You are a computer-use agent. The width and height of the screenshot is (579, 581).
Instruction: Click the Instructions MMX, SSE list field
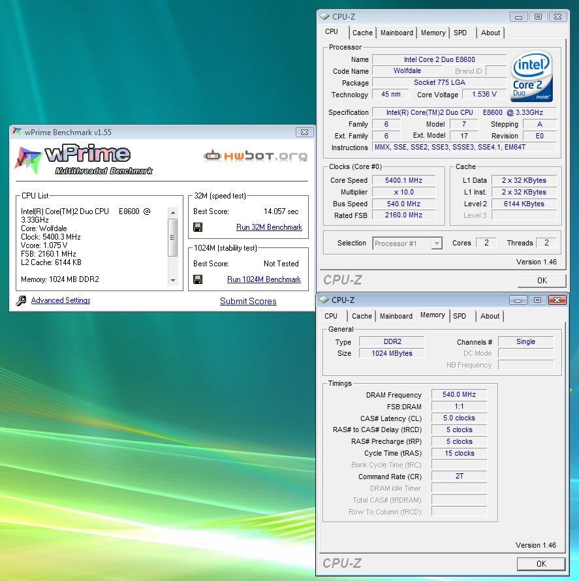(465, 147)
